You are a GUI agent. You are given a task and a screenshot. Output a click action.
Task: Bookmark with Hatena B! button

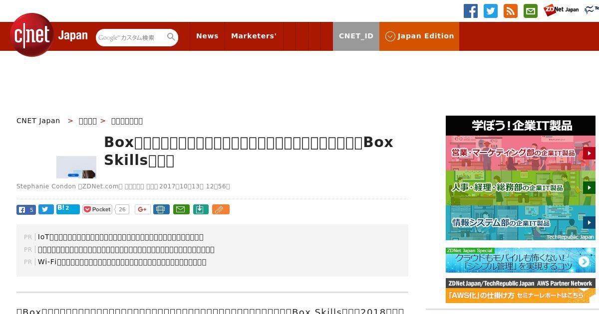coord(68,209)
